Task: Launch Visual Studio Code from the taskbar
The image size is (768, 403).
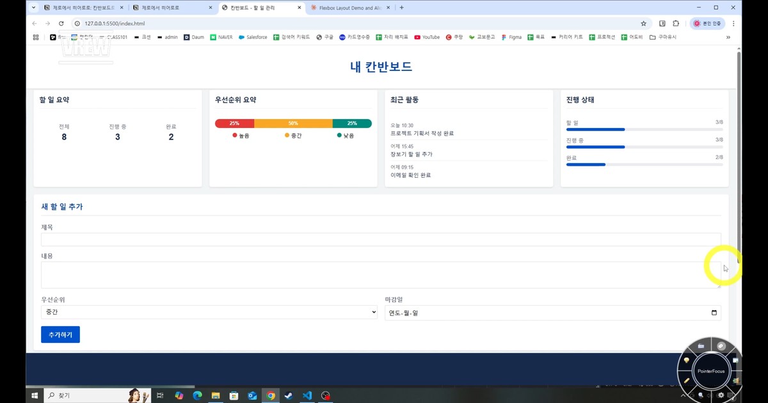Action: click(307, 395)
